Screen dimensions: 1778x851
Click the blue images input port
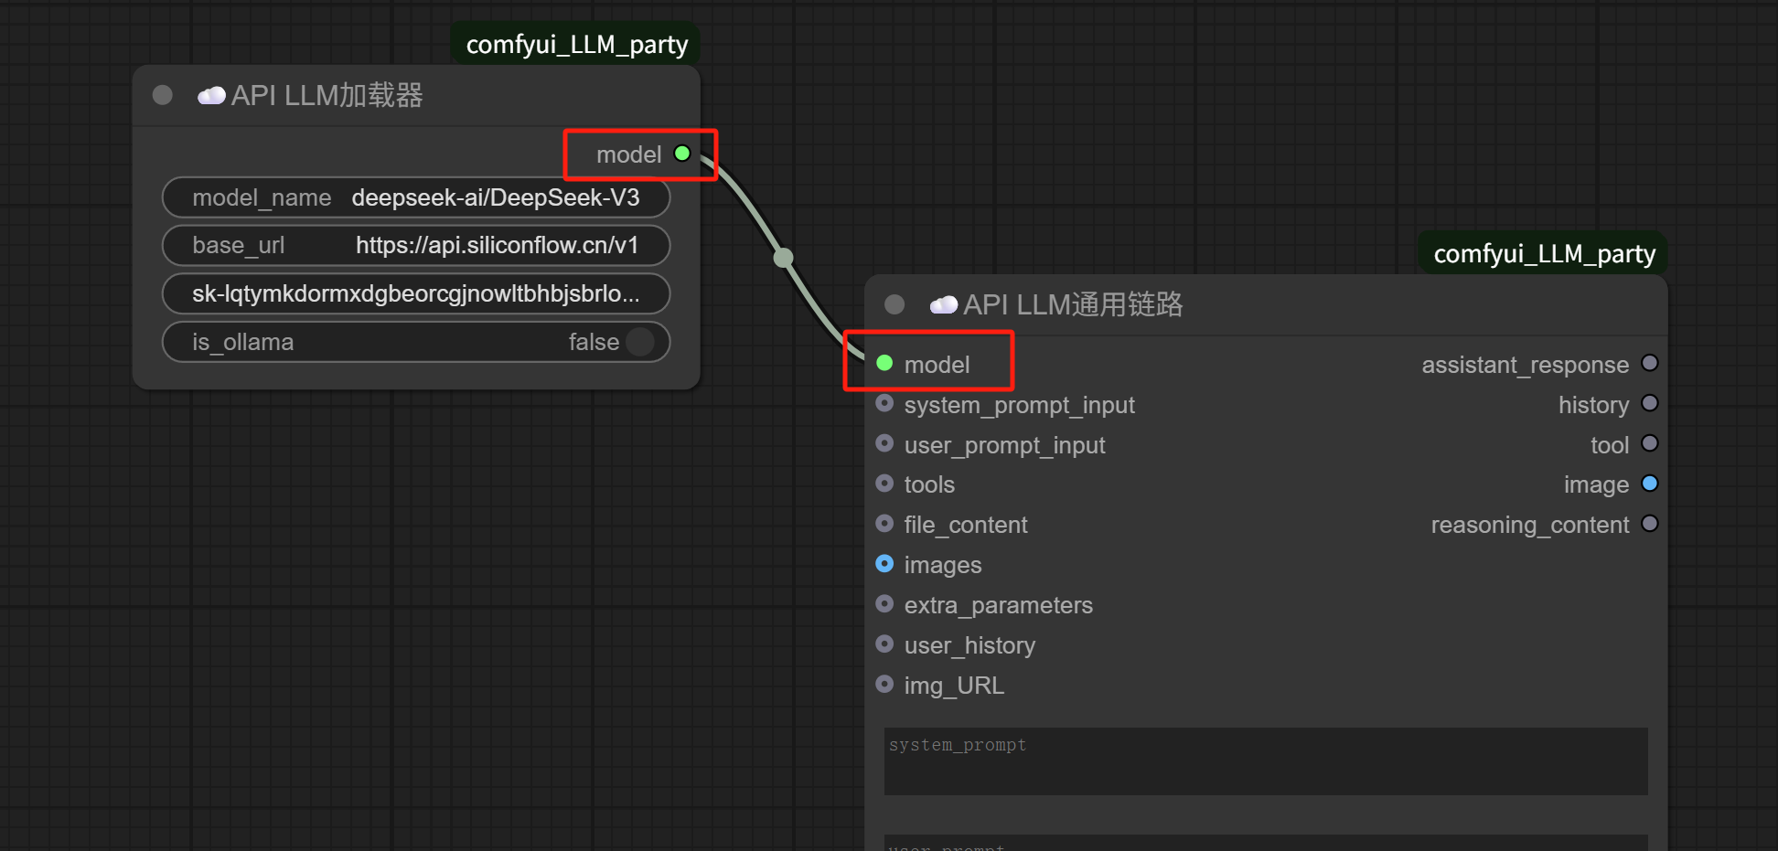(x=884, y=564)
